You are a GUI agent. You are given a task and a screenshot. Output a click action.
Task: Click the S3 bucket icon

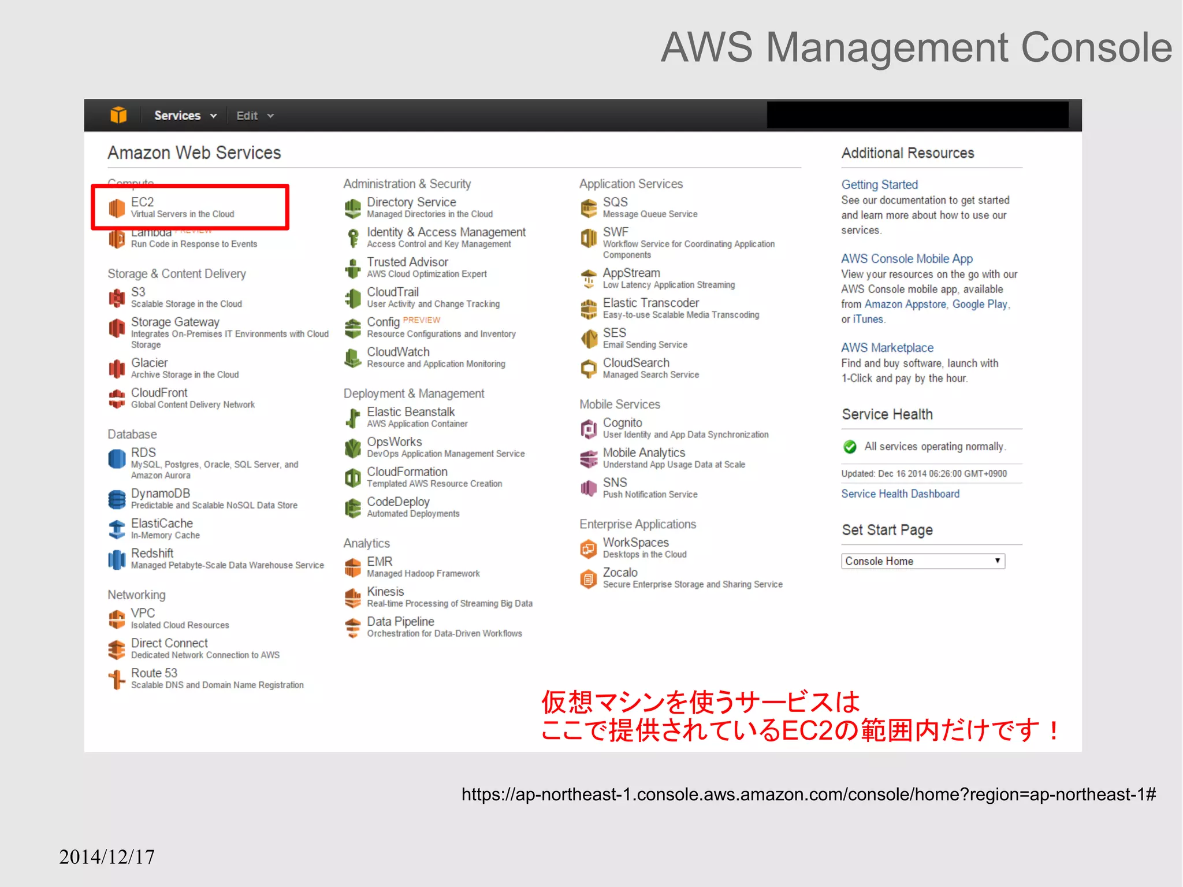[x=117, y=298]
